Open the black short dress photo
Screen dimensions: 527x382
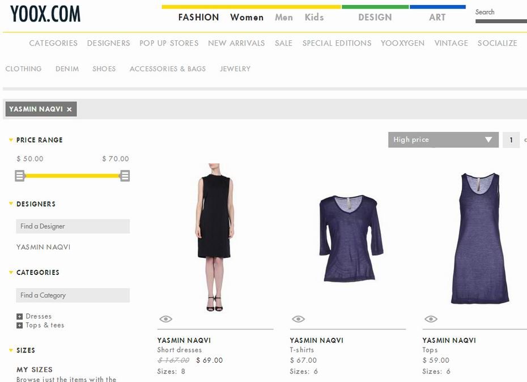tap(215, 237)
